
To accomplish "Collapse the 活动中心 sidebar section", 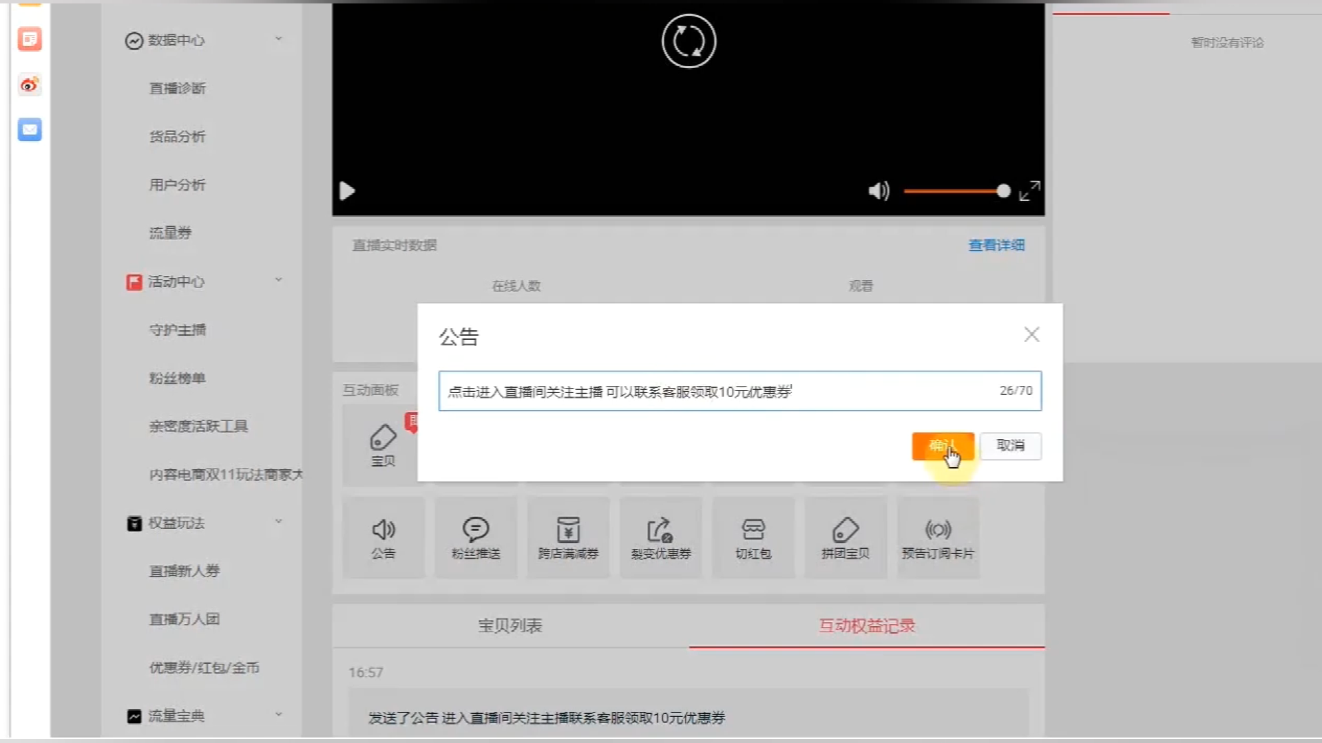I will pos(278,279).
